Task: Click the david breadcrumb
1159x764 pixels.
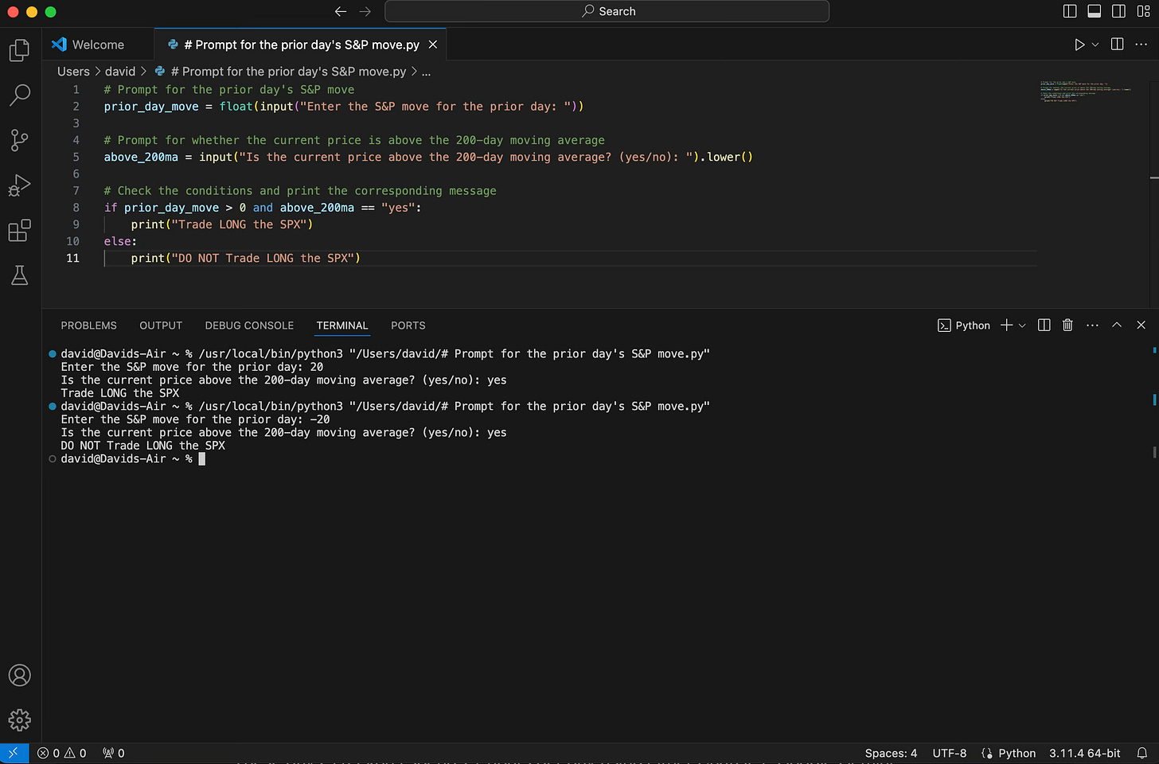Action: pyautogui.click(x=120, y=72)
